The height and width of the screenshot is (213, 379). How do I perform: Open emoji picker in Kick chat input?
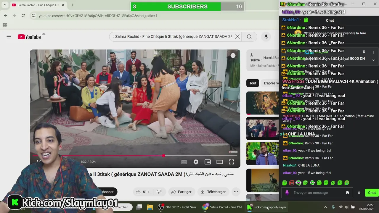pos(347,193)
